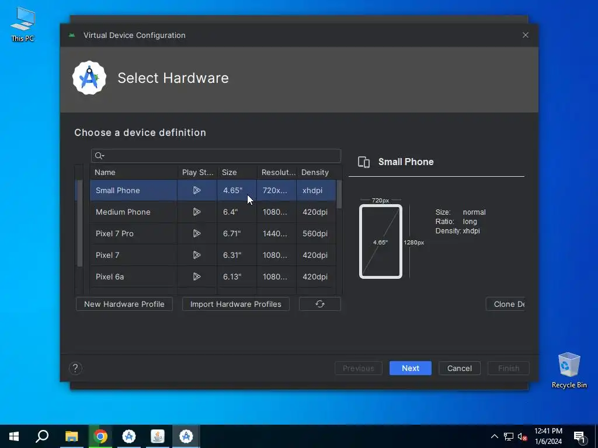The width and height of the screenshot is (598, 448).
Task: Click the Android Studio logo in the header
Action: 89,78
